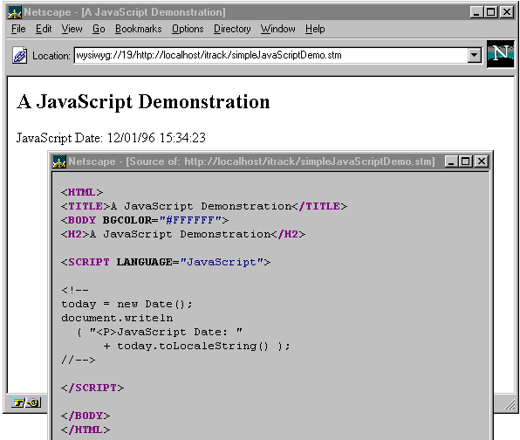Image resolution: width=520 pixels, height=440 pixels.
Task: Click the Netscape N logo icon
Action: coord(501,54)
